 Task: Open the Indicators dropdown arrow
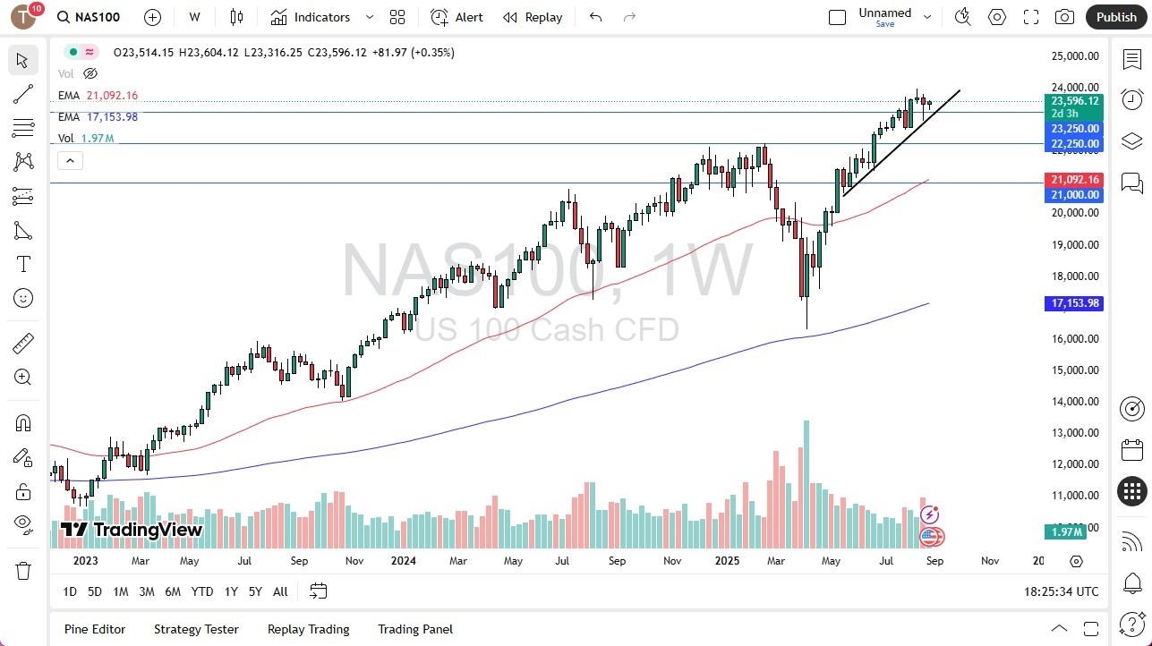click(369, 16)
